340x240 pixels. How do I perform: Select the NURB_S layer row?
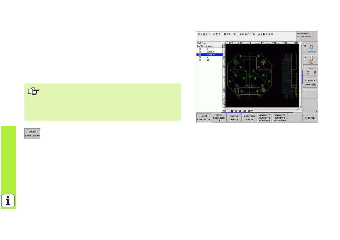[210, 55]
